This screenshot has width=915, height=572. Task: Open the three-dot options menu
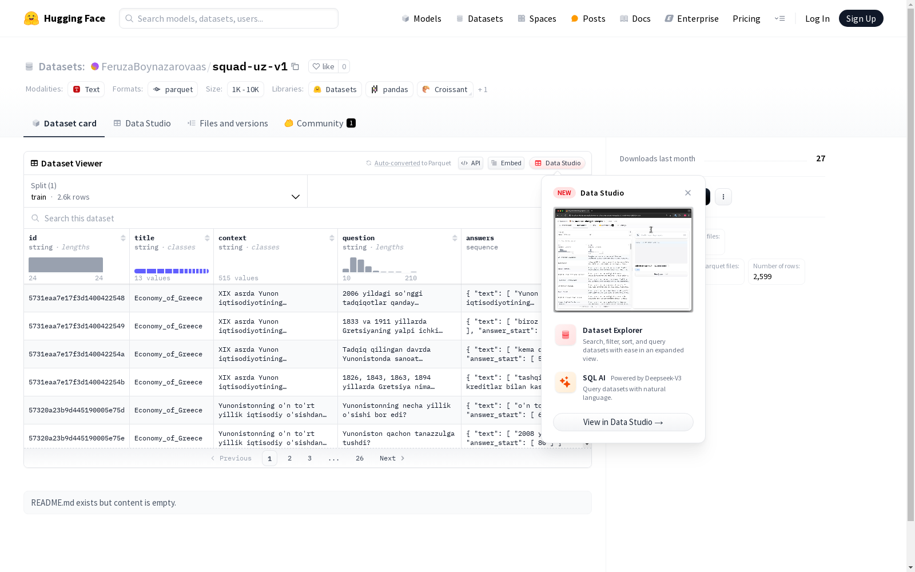point(723,197)
